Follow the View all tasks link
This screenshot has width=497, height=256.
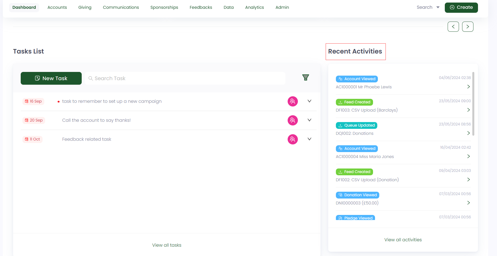click(167, 245)
